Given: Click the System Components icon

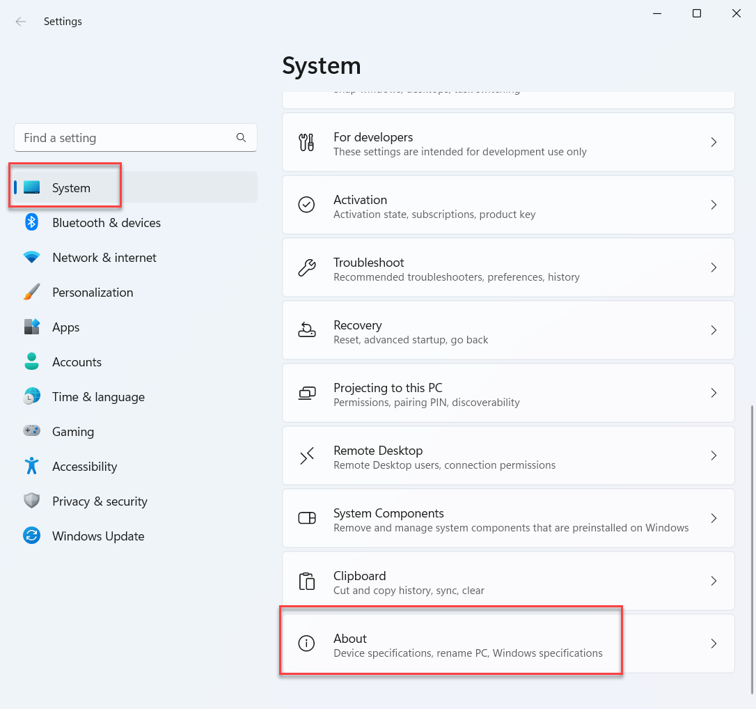Looking at the screenshot, I should click(306, 518).
